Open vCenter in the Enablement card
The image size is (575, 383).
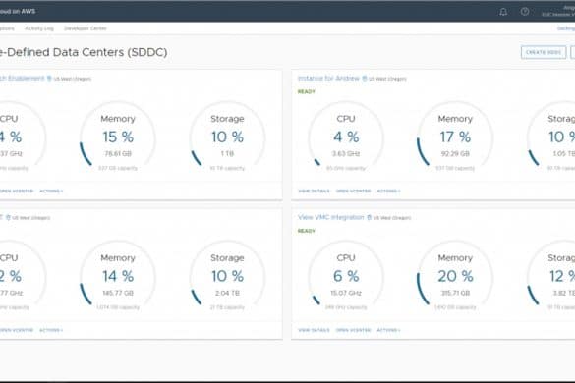click(17, 191)
